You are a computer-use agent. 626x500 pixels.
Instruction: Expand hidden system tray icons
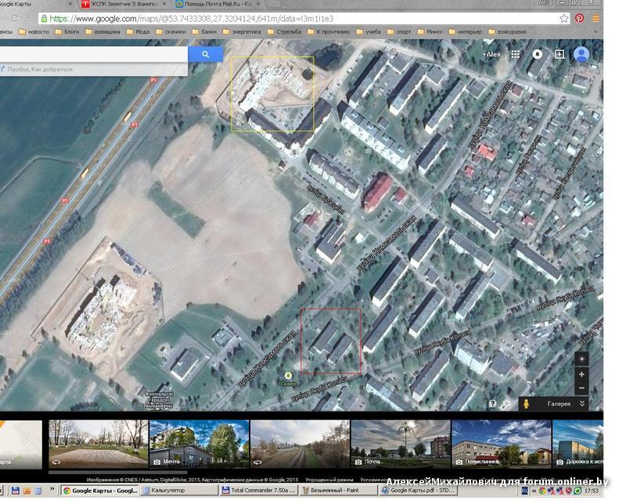click(x=534, y=491)
